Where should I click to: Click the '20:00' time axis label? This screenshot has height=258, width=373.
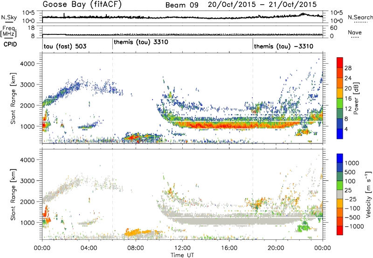(x=276, y=248)
